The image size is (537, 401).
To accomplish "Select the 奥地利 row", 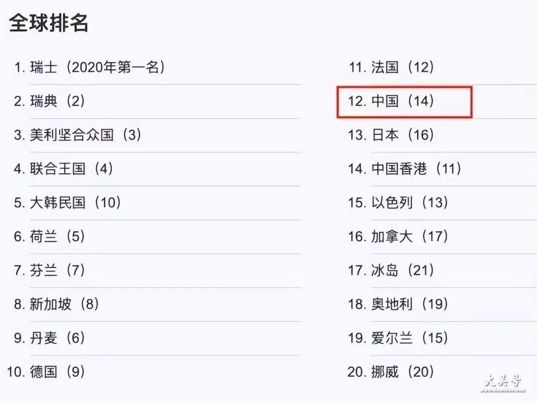I will [398, 304].
